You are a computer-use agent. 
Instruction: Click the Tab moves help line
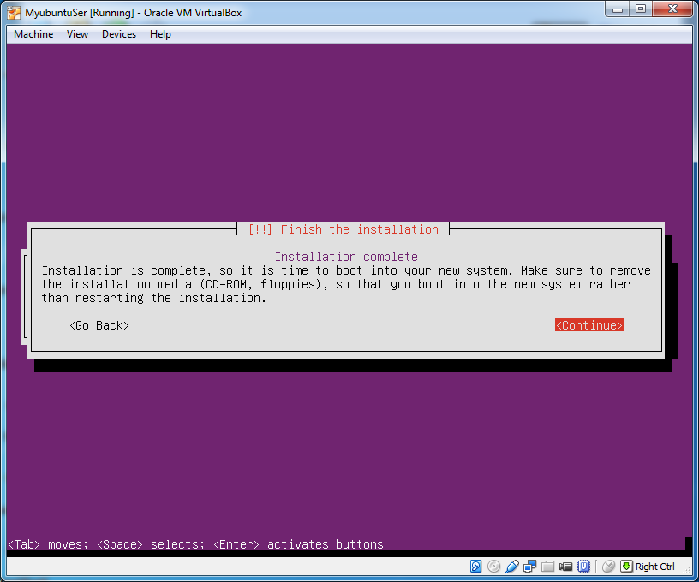pyautogui.click(x=195, y=544)
